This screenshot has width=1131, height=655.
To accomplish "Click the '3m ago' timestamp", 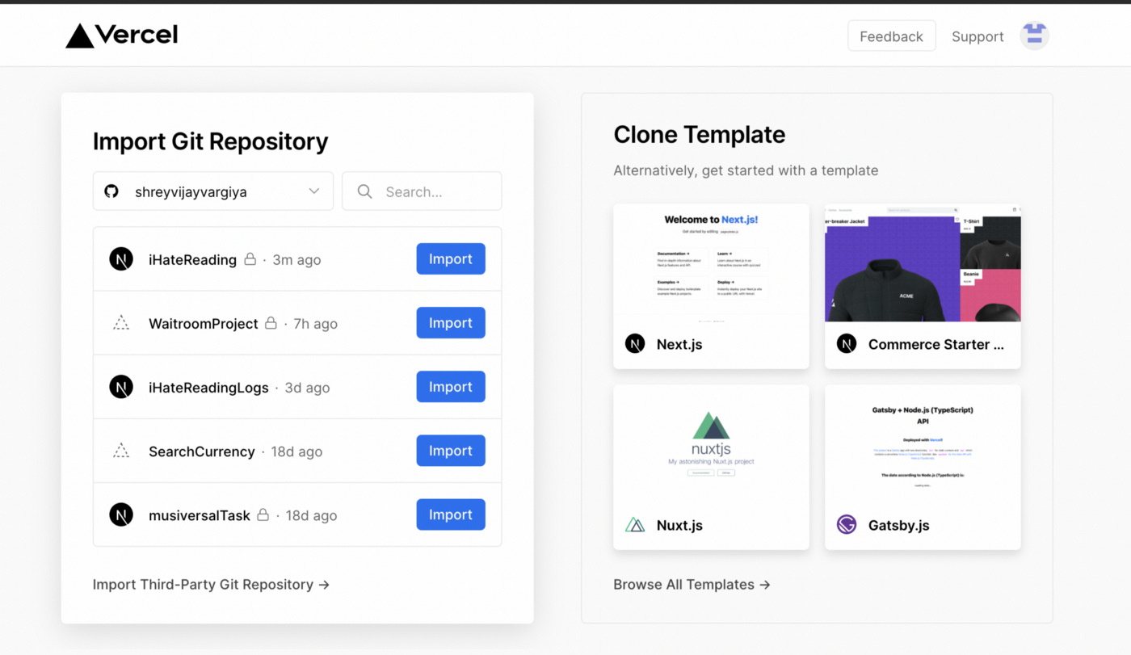I will pos(296,259).
